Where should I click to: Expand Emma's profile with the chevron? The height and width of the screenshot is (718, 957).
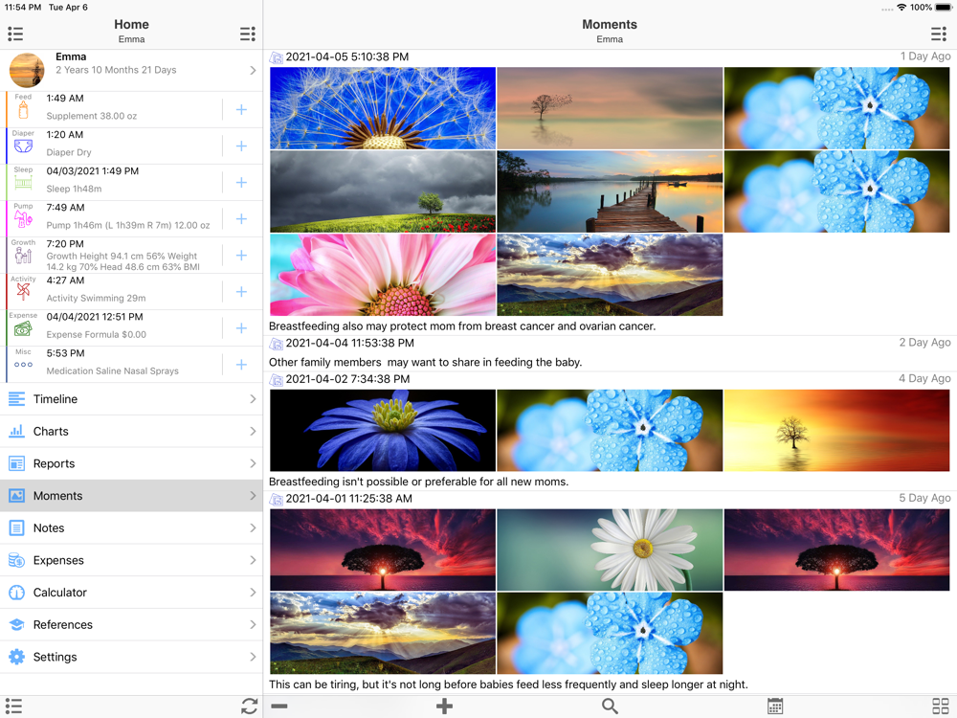tap(253, 71)
